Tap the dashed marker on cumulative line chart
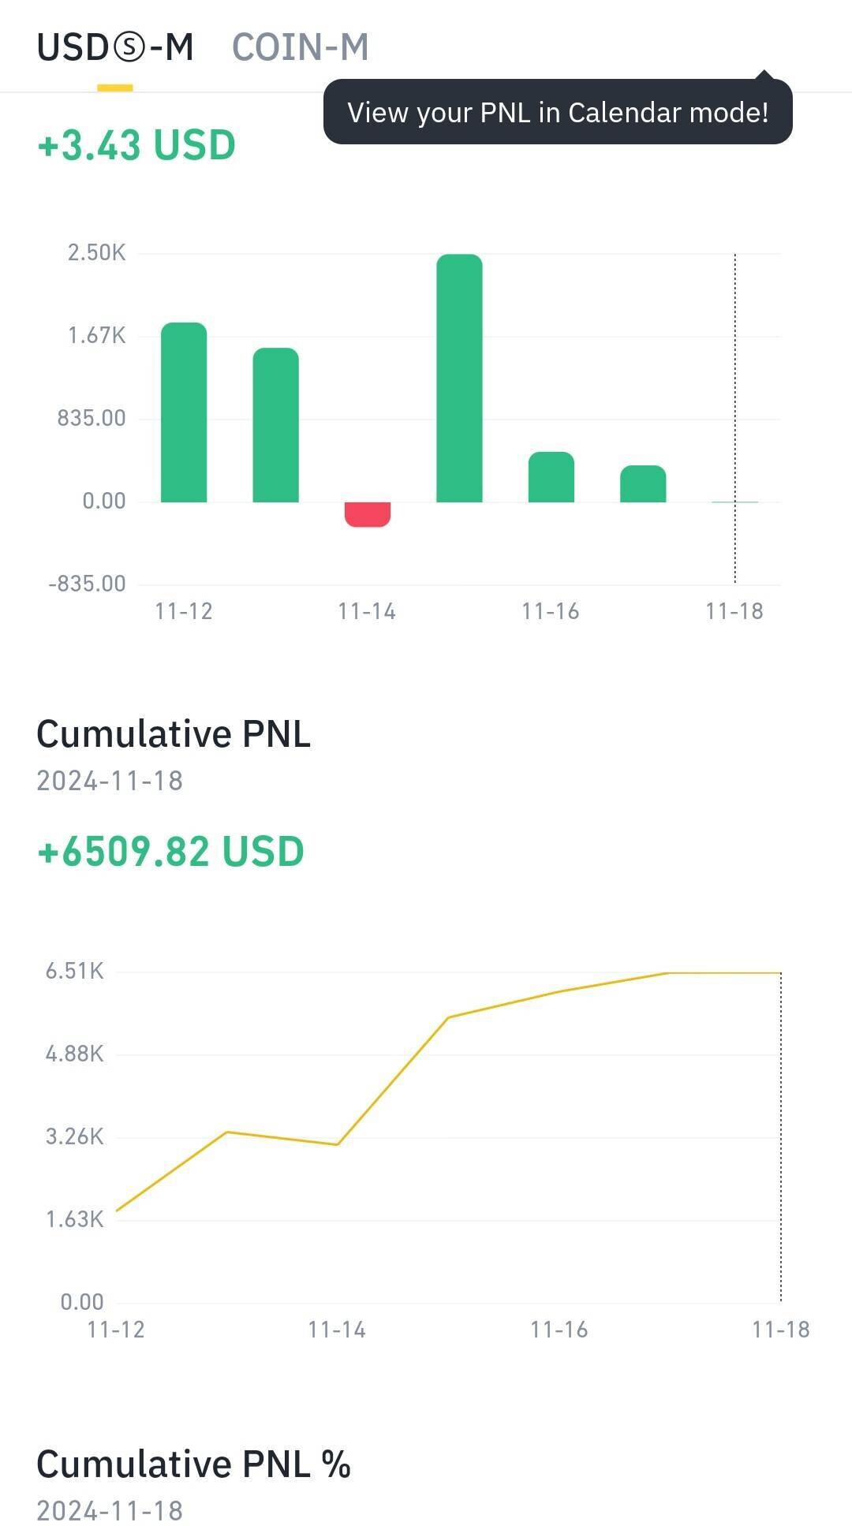The width and height of the screenshot is (852, 1526). pos(781,1136)
